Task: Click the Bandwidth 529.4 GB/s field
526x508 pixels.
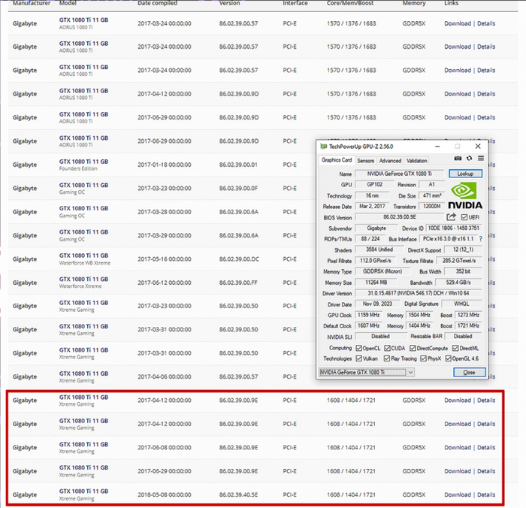Action: click(458, 283)
